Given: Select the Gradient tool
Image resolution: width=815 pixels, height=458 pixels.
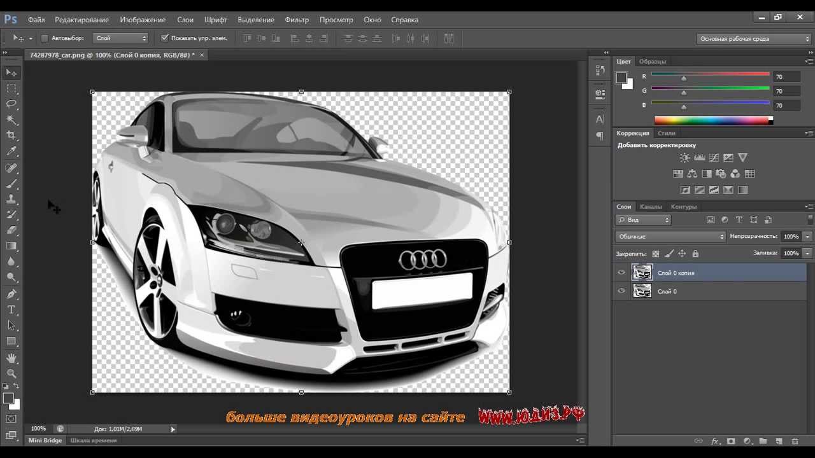Looking at the screenshot, I should (11, 246).
